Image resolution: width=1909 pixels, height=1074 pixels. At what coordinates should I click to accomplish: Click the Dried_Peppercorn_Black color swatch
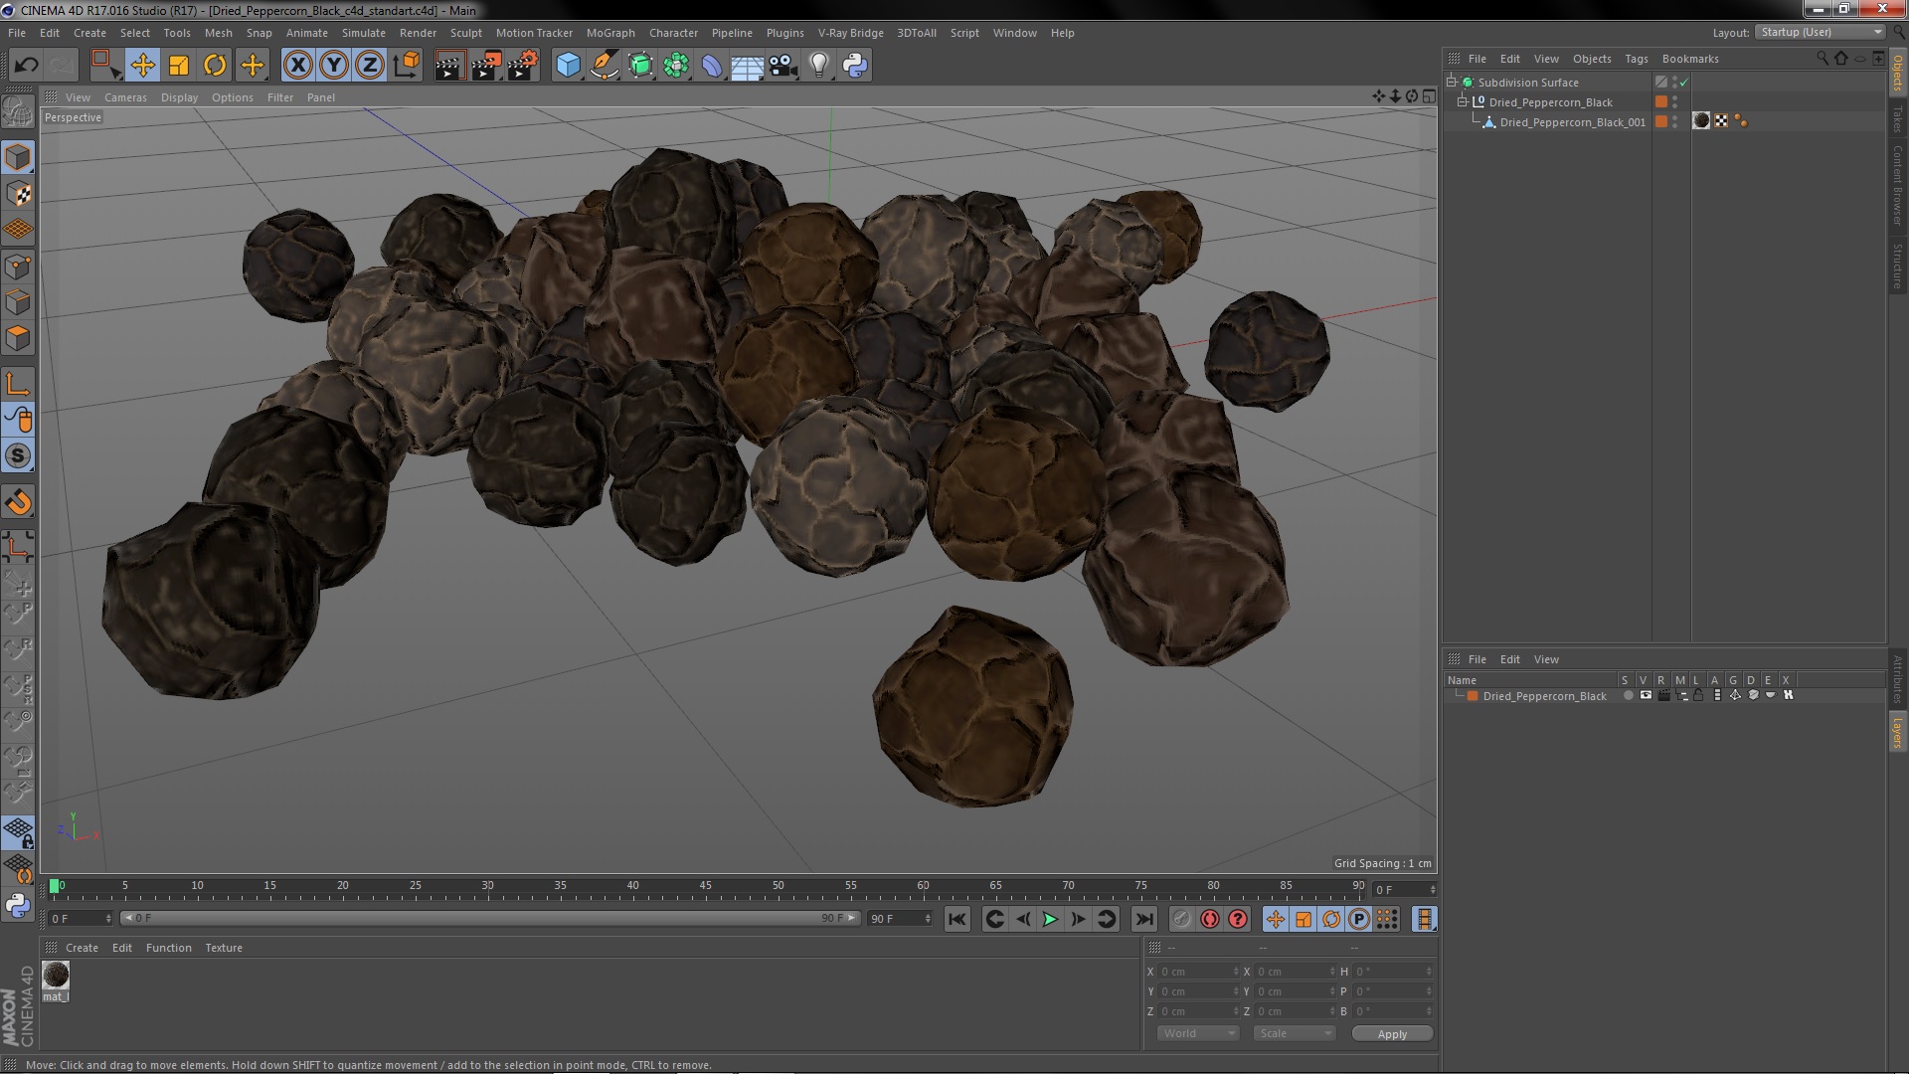(1474, 696)
